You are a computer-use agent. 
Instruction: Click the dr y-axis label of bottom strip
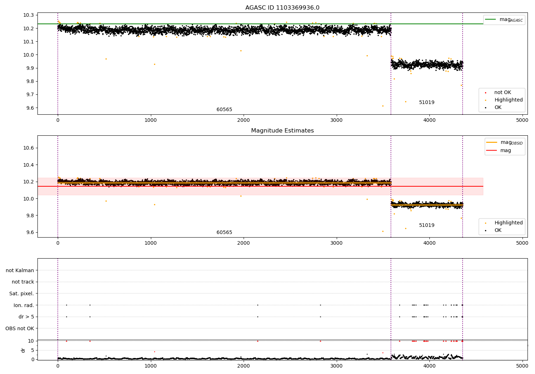(x=23, y=350)
